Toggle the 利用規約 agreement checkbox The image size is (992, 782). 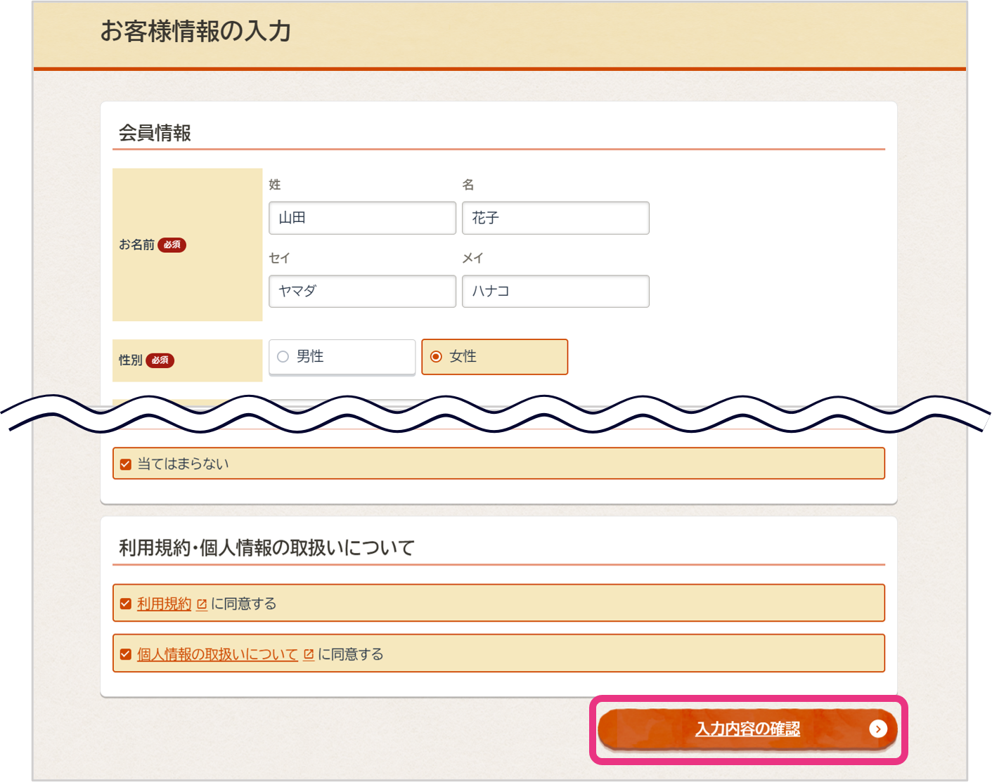(126, 604)
